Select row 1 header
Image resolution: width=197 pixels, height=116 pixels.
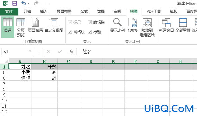click(x=4, y=67)
